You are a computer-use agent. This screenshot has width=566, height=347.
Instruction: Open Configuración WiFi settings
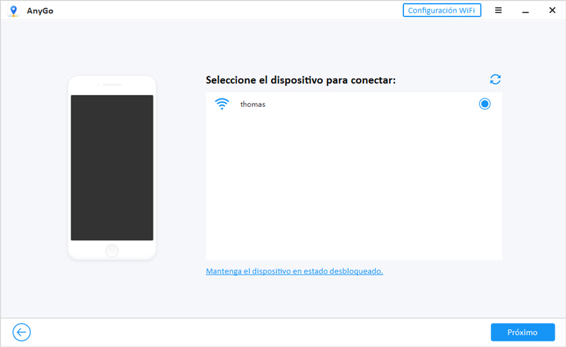pos(442,11)
